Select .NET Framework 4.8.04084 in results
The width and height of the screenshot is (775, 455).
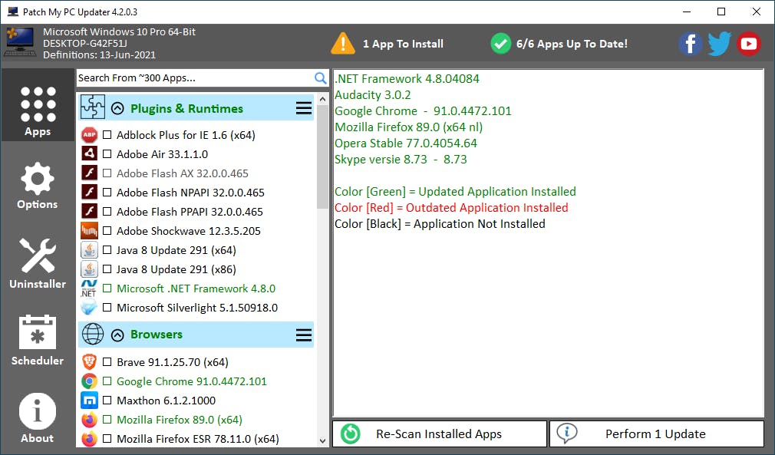point(407,78)
